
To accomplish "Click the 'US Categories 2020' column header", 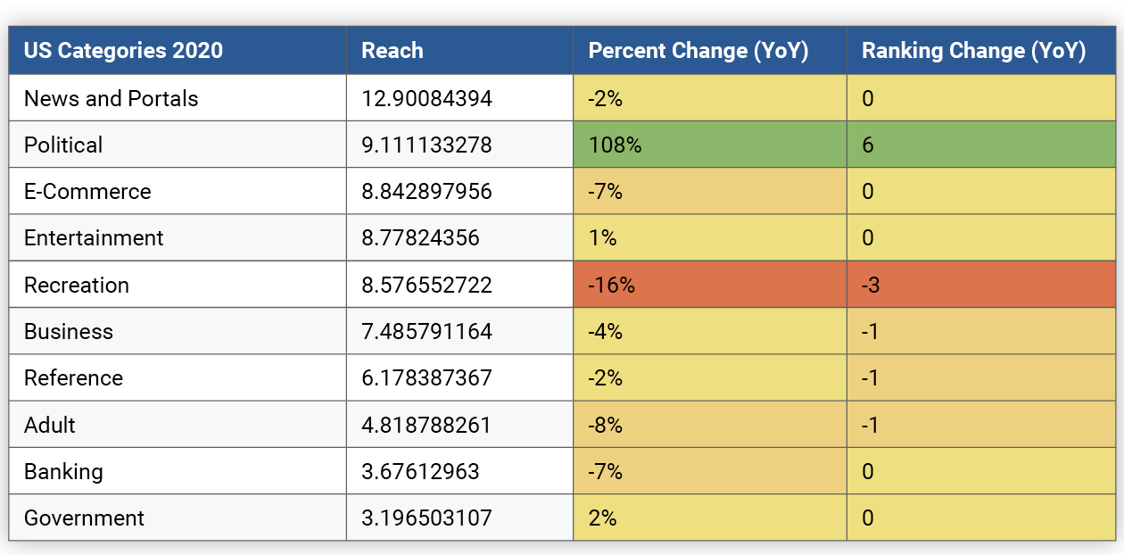I will coord(123,51).
